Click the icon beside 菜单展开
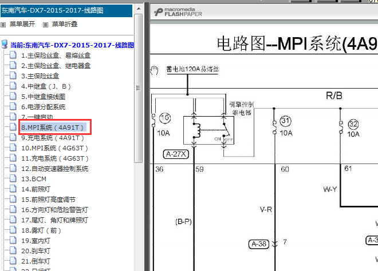The width and height of the screenshot is (378, 271). (3, 25)
